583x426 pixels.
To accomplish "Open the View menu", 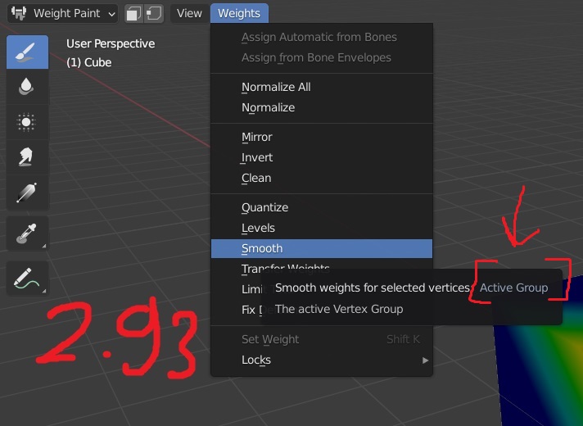I will 189,13.
